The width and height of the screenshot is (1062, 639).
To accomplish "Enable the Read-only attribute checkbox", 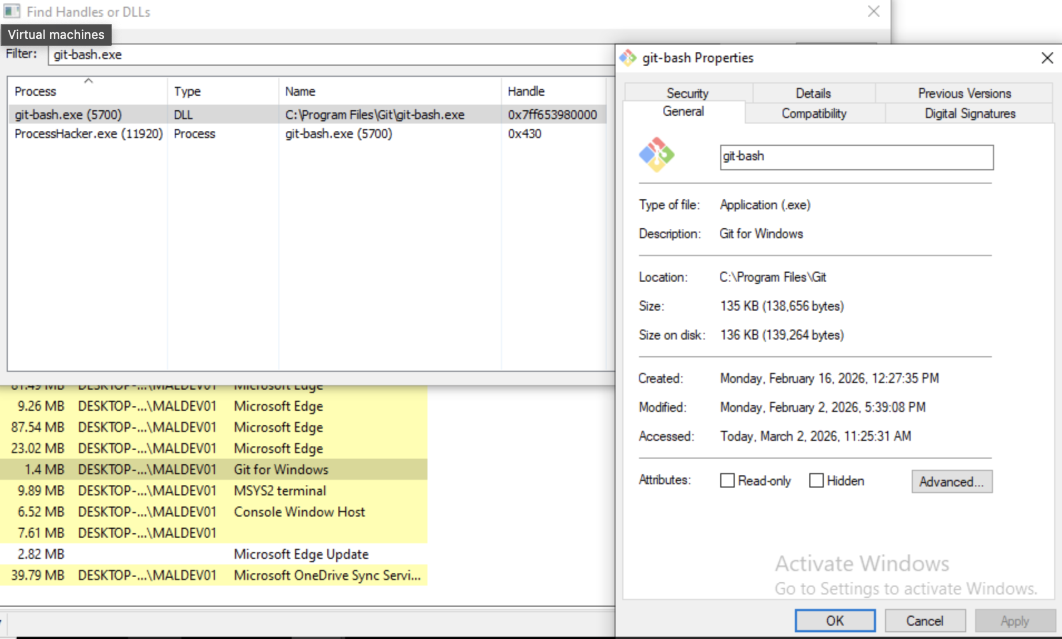I will pyautogui.click(x=727, y=480).
